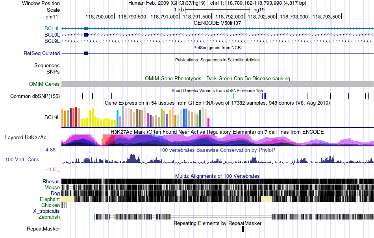Open the OMIM Genes track label
This screenshot has height=238, width=374.
(44, 84)
